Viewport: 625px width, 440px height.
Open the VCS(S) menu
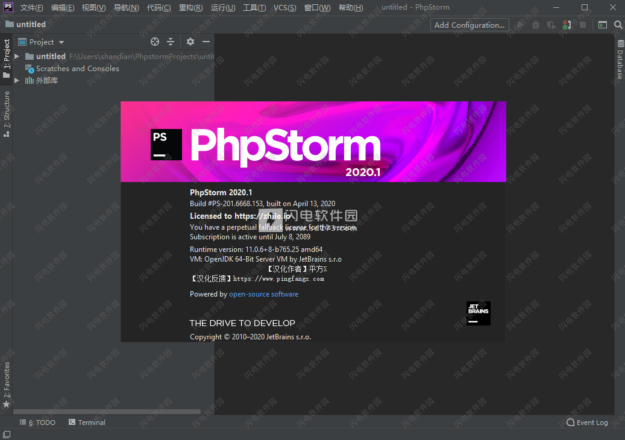pyautogui.click(x=284, y=8)
